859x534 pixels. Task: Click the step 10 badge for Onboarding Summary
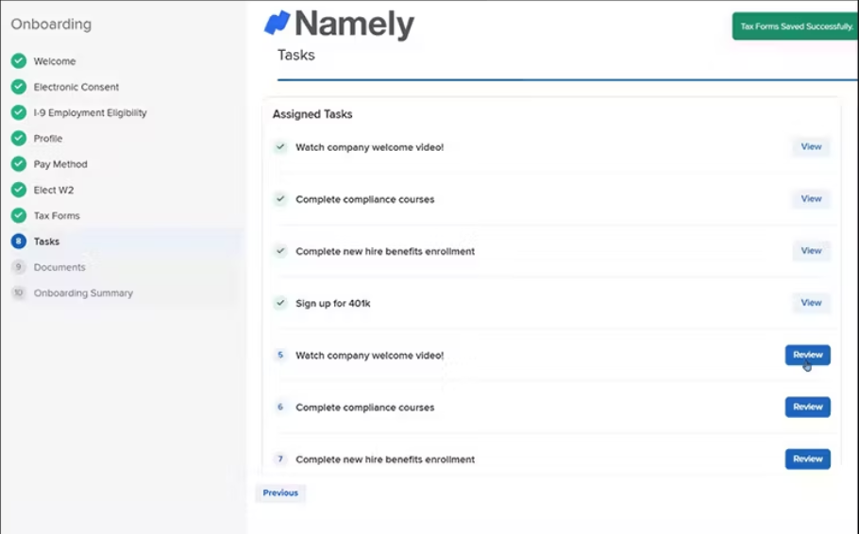click(x=19, y=292)
